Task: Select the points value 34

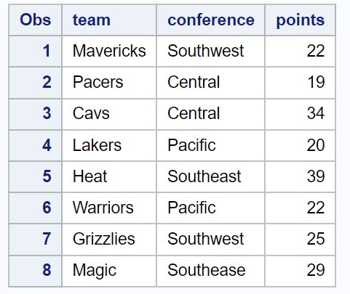Action: [301, 114]
